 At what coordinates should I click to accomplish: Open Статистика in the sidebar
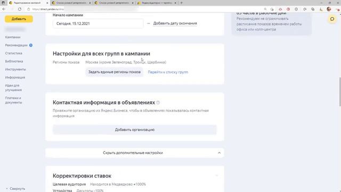click(x=13, y=53)
